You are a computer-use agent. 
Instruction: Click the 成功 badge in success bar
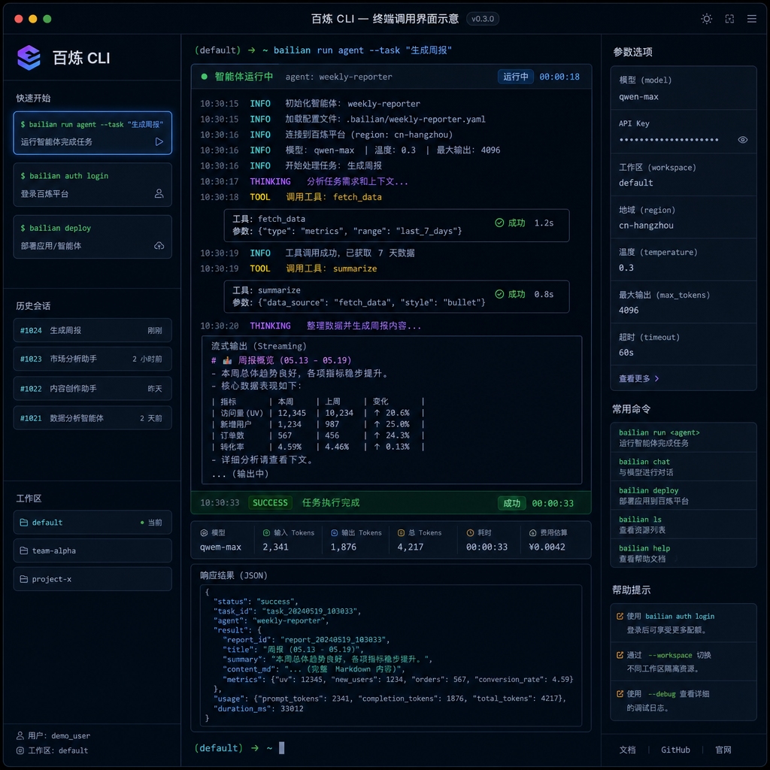click(x=511, y=503)
